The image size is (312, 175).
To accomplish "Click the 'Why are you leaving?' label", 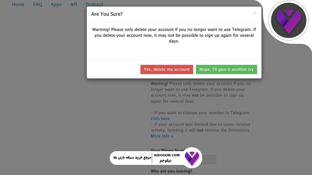I will coord(171,171).
